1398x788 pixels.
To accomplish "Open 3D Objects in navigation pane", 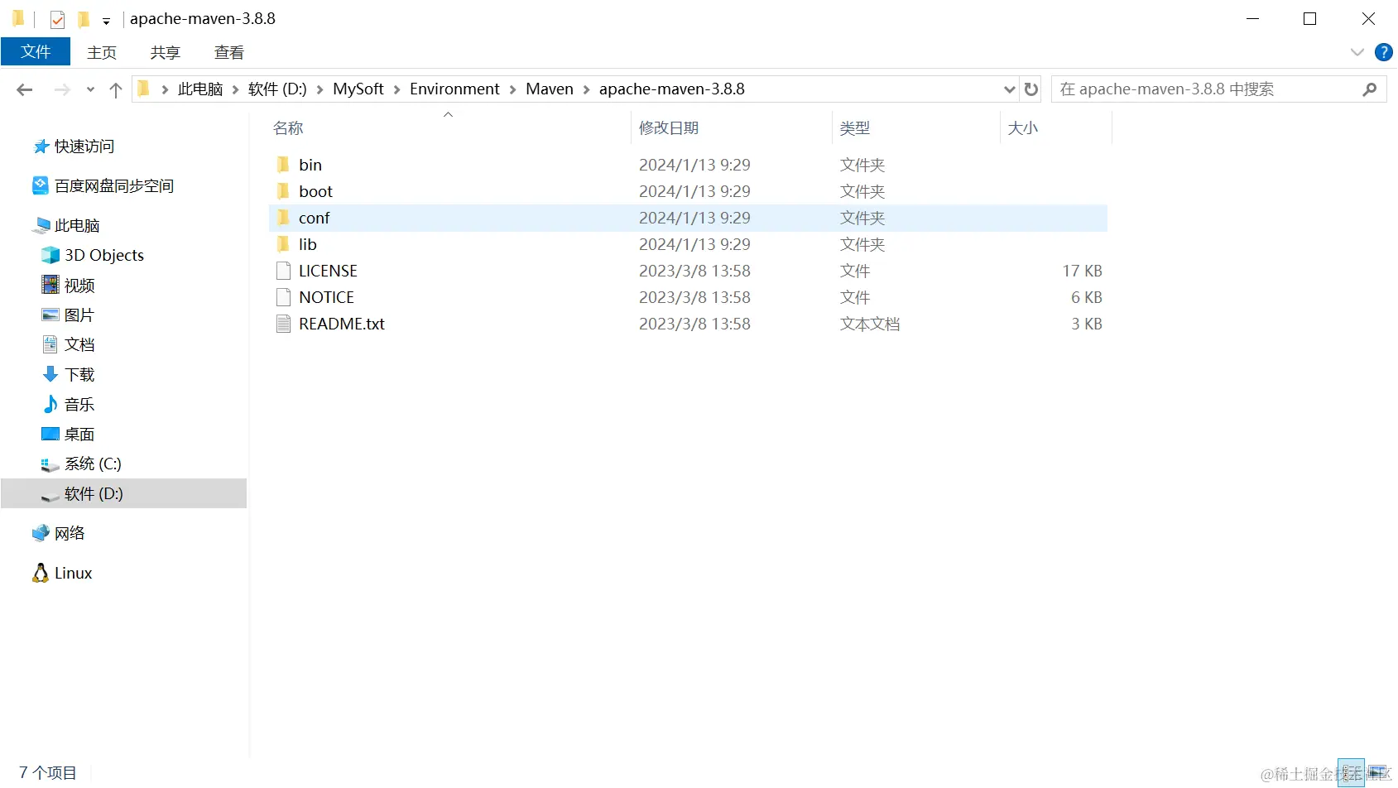I will click(x=104, y=256).
